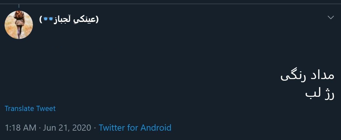This screenshot has height=140, width=341.
Task: Select the tweet line رژ لب
Action: tap(320, 93)
